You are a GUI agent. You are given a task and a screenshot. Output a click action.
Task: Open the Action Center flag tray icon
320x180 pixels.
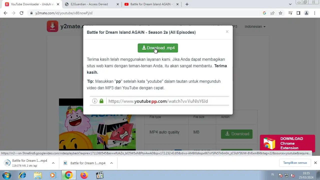point(280,175)
